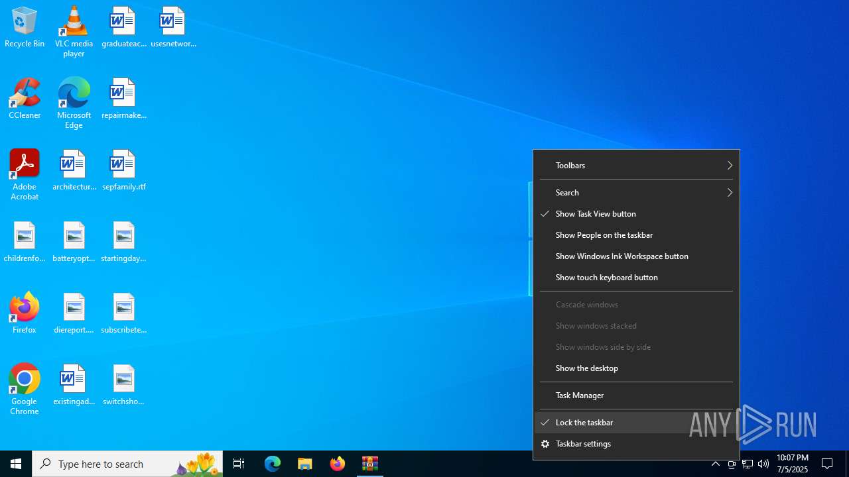Choose Show the desktop menu entry
The width and height of the screenshot is (849, 477).
pos(637,368)
